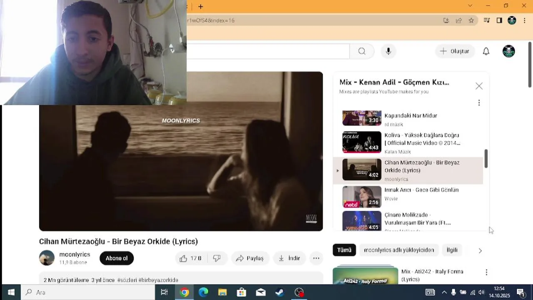Open the Windows notification center
This screenshot has height=300, width=533.
click(x=521, y=292)
